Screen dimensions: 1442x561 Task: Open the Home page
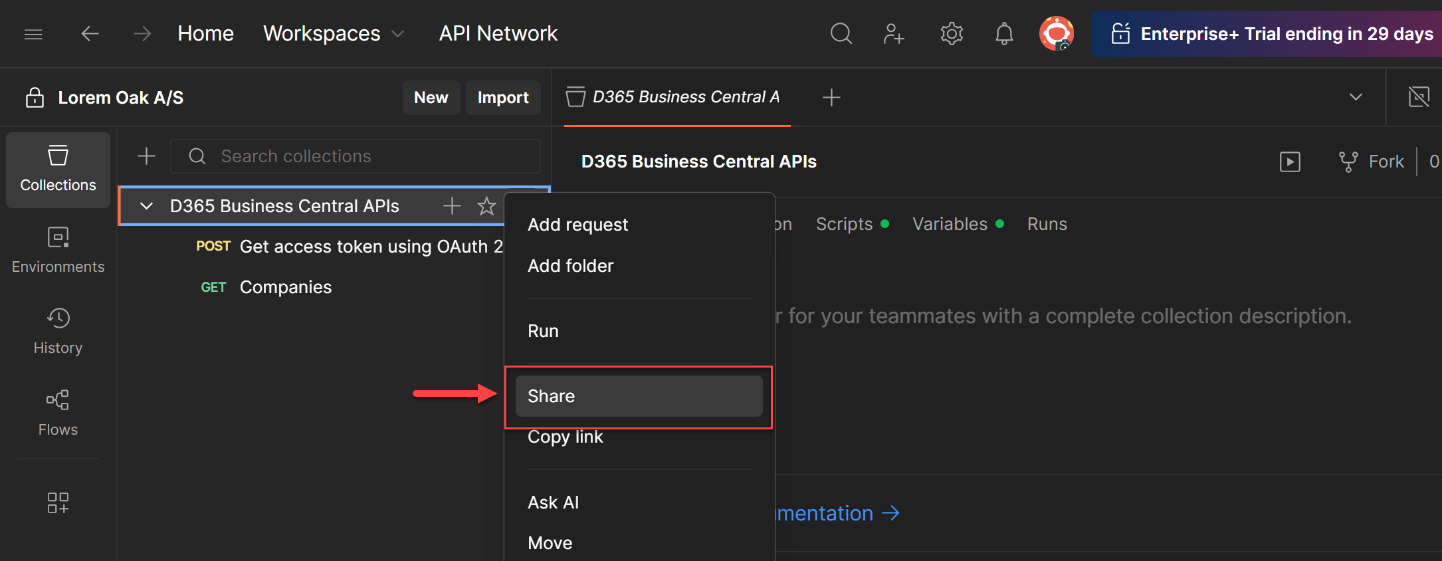point(205,33)
